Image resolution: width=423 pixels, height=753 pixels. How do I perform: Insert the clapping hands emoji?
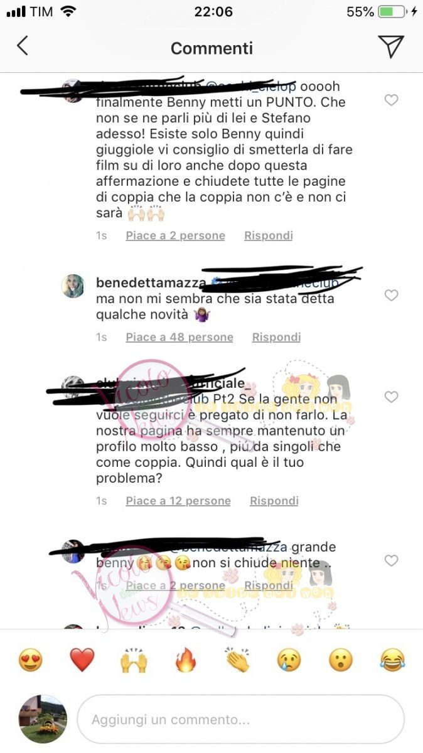(237, 660)
